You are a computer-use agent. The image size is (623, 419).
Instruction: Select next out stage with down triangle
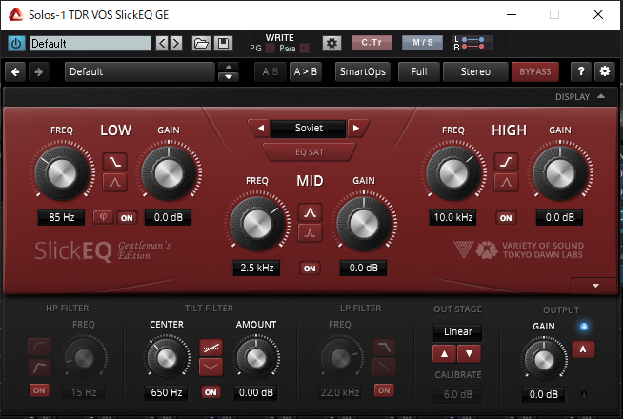coord(470,353)
